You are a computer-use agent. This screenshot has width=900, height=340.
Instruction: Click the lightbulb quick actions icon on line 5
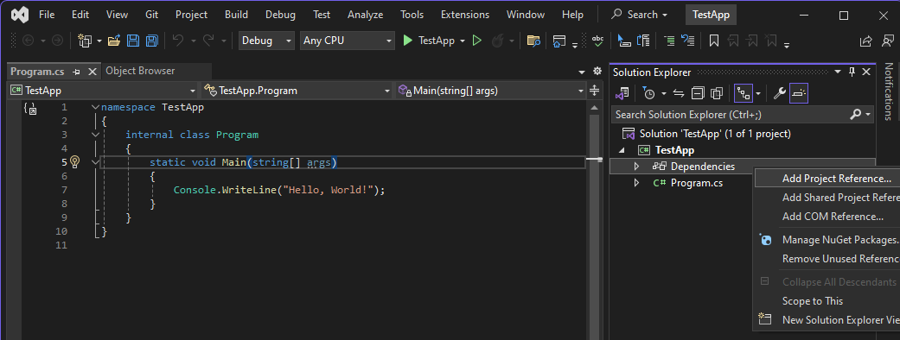coord(74,162)
